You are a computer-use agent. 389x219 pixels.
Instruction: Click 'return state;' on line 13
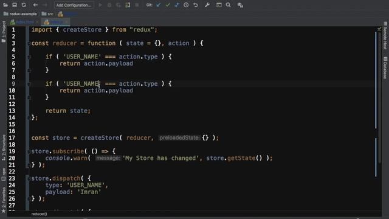(x=68, y=111)
